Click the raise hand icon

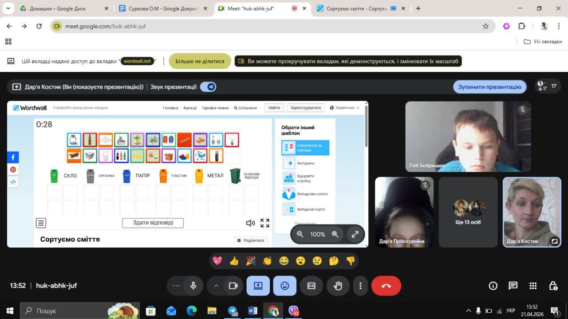338,286
